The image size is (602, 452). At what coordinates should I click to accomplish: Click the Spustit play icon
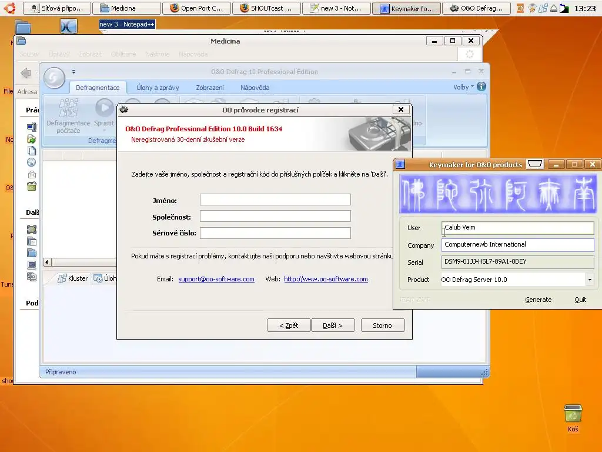(x=104, y=108)
